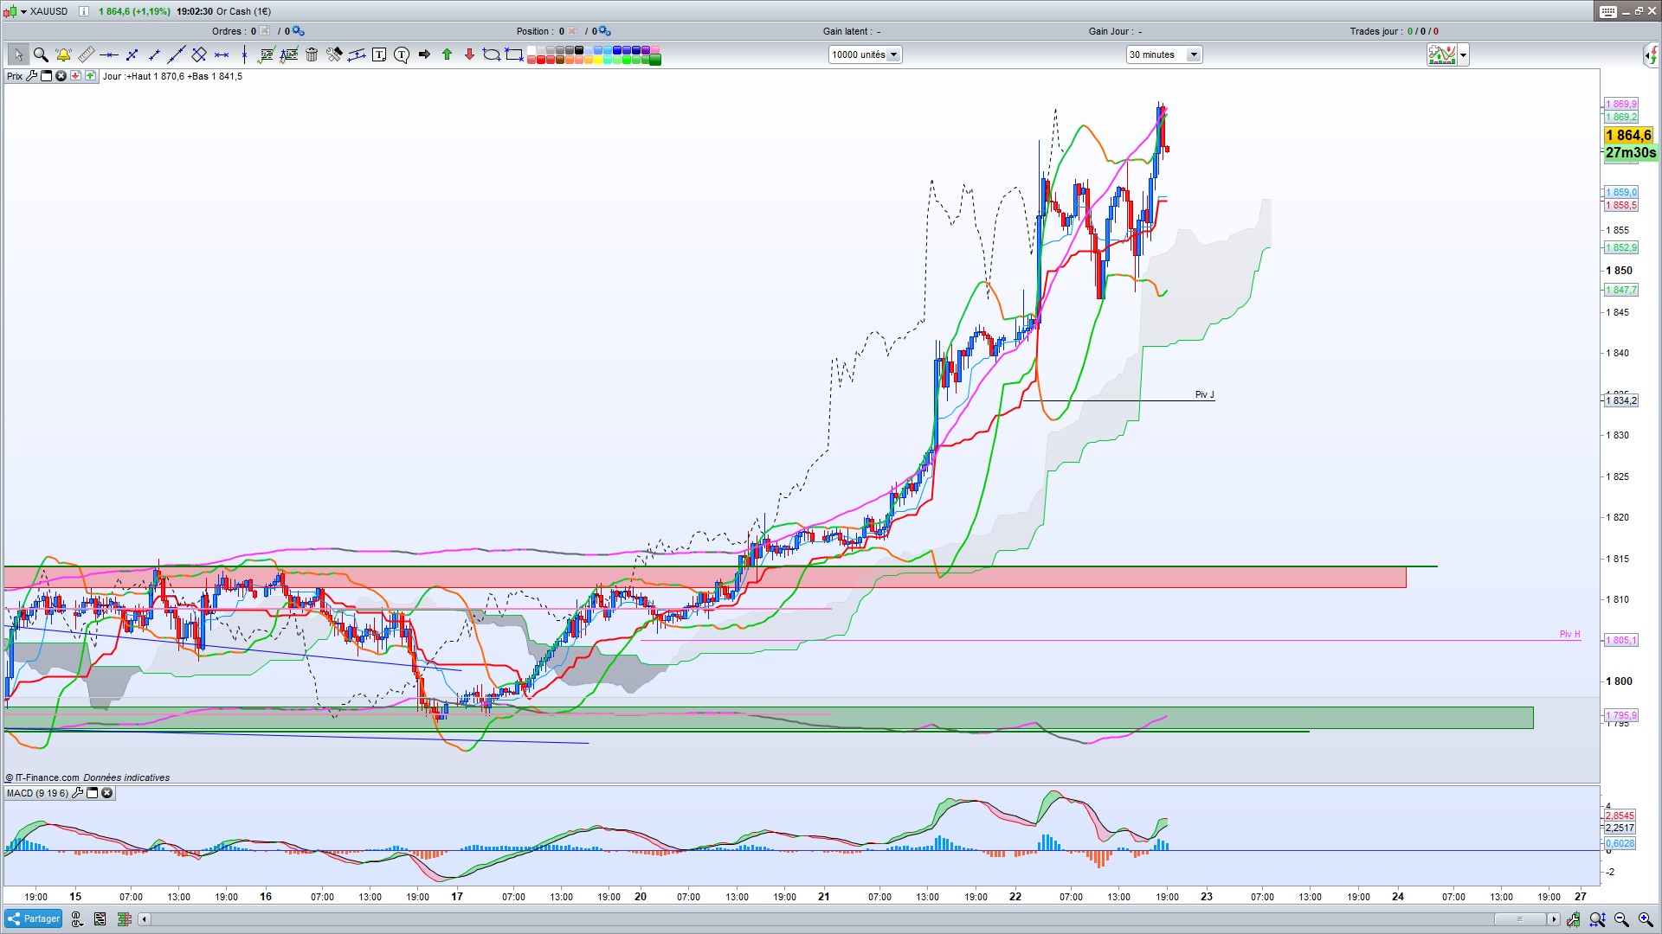The height and width of the screenshot is (934, 1662).
Task: Open the Position settings gear
Action: coord(604,31)
